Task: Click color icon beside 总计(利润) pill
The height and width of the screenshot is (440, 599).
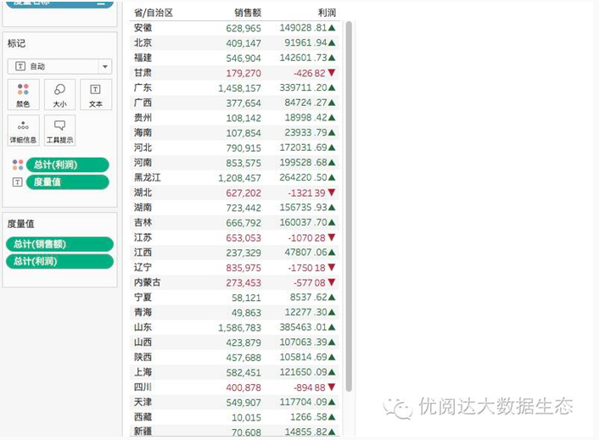Action: [17, 164]
